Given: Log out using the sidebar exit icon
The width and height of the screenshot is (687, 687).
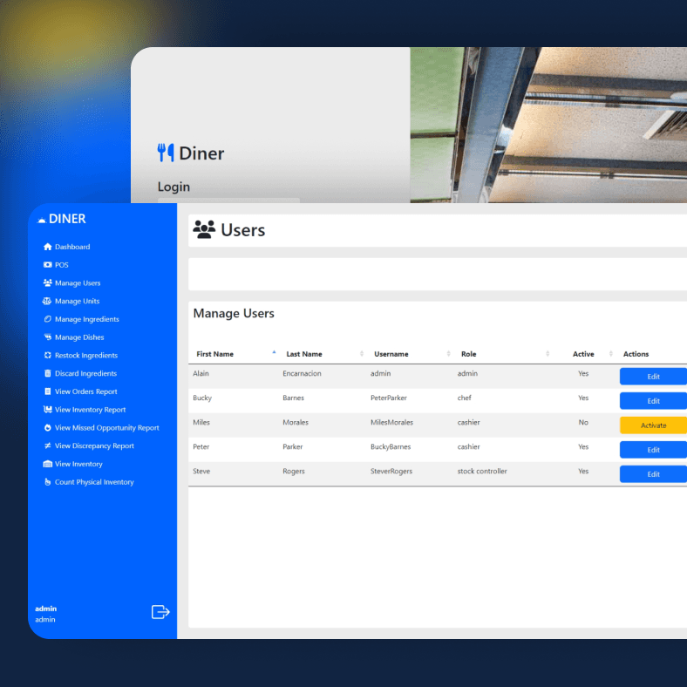Looking at the screenshot, I should tap(160, 612).
